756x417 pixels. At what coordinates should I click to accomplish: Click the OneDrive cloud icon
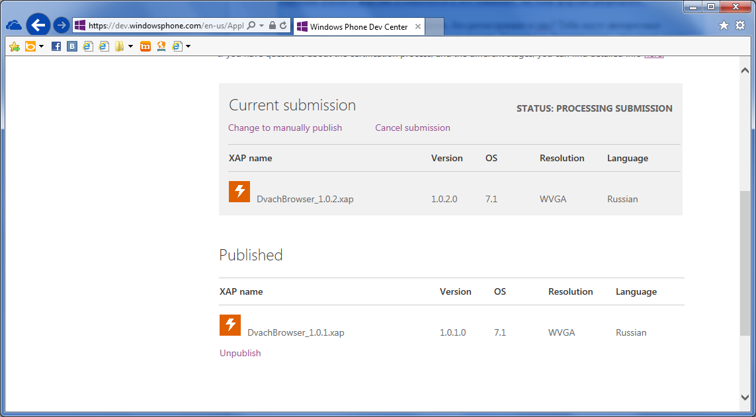pos(13,26)
